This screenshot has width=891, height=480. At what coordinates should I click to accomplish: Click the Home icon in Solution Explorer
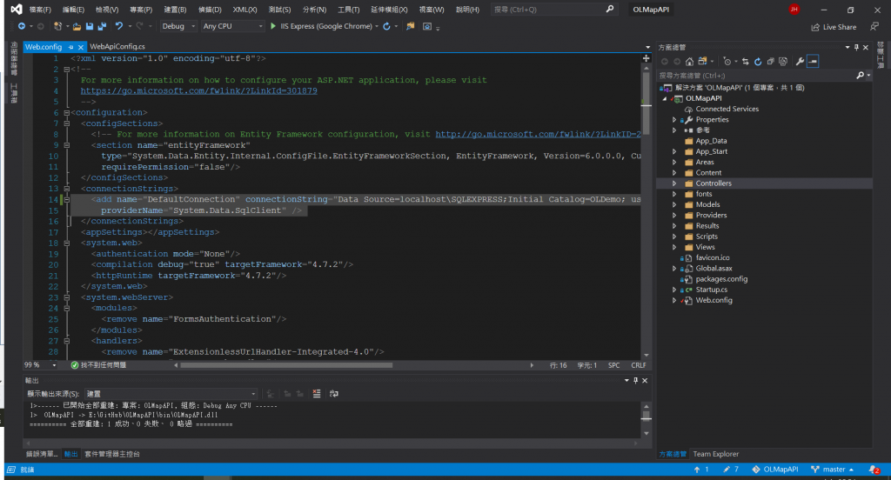(689, 62)
